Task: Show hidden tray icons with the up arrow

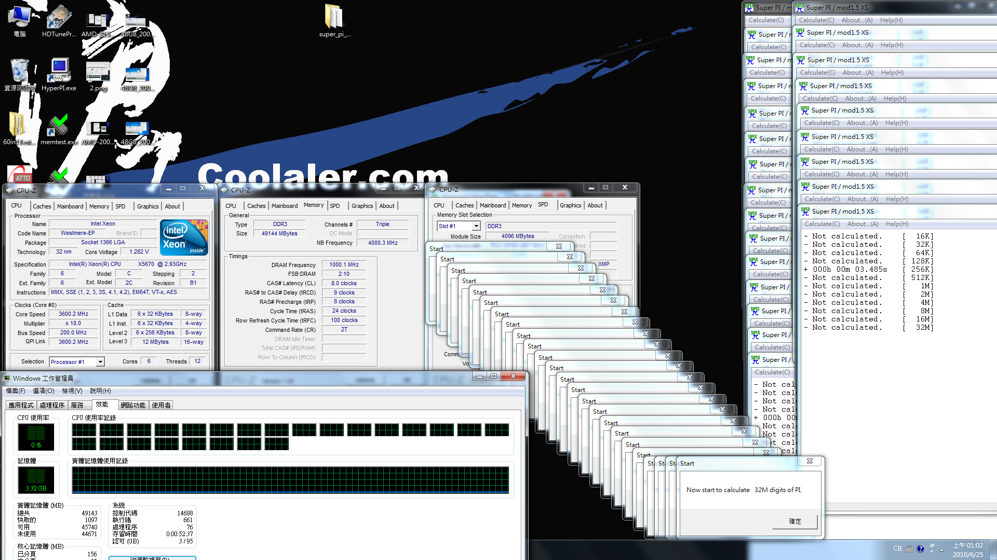Action: (x=941, y=550)
